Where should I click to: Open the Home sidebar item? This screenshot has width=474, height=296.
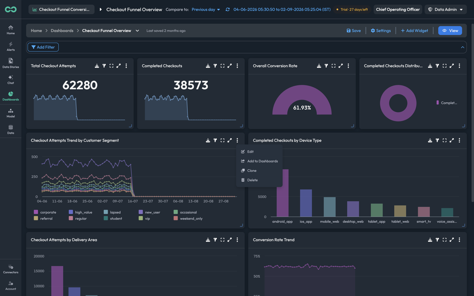pos(11,30)
